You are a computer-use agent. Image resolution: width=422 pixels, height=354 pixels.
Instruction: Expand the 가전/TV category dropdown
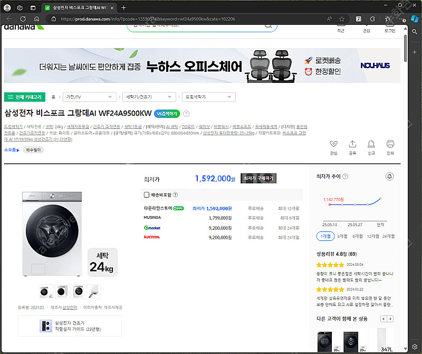point(89,97)
